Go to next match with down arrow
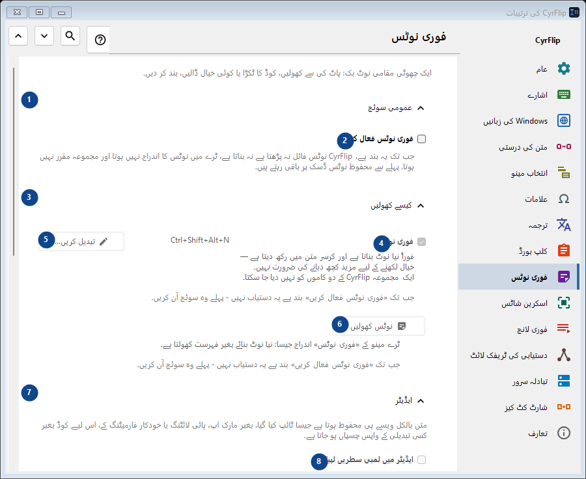The width and height of the screenshot is (586, 479). click(x=44, y=36)
